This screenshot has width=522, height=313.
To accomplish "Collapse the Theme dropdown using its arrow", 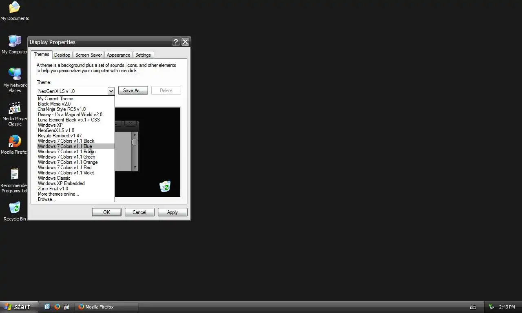I will (x=111, y=91).
